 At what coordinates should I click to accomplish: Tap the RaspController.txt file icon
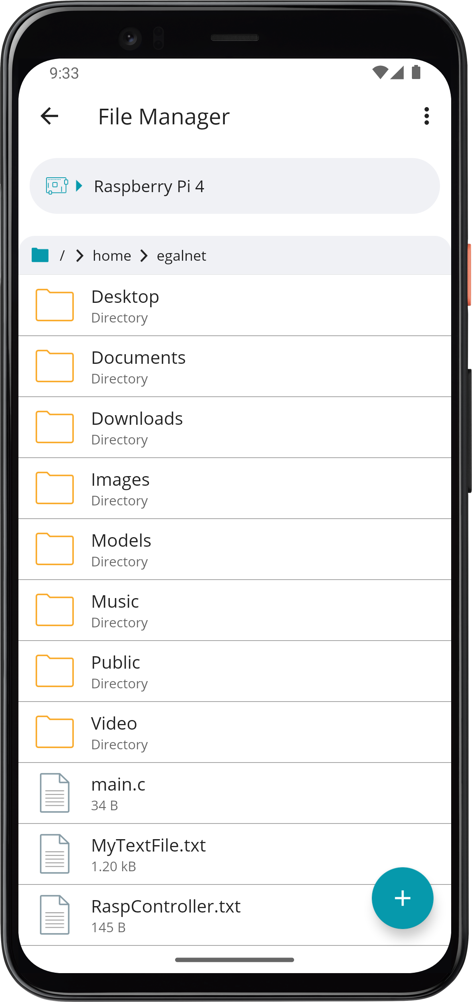54,915
